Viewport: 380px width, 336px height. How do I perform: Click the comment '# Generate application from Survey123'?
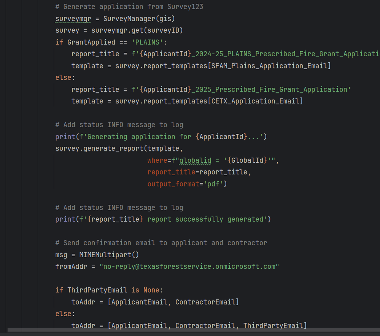(129, 7)
